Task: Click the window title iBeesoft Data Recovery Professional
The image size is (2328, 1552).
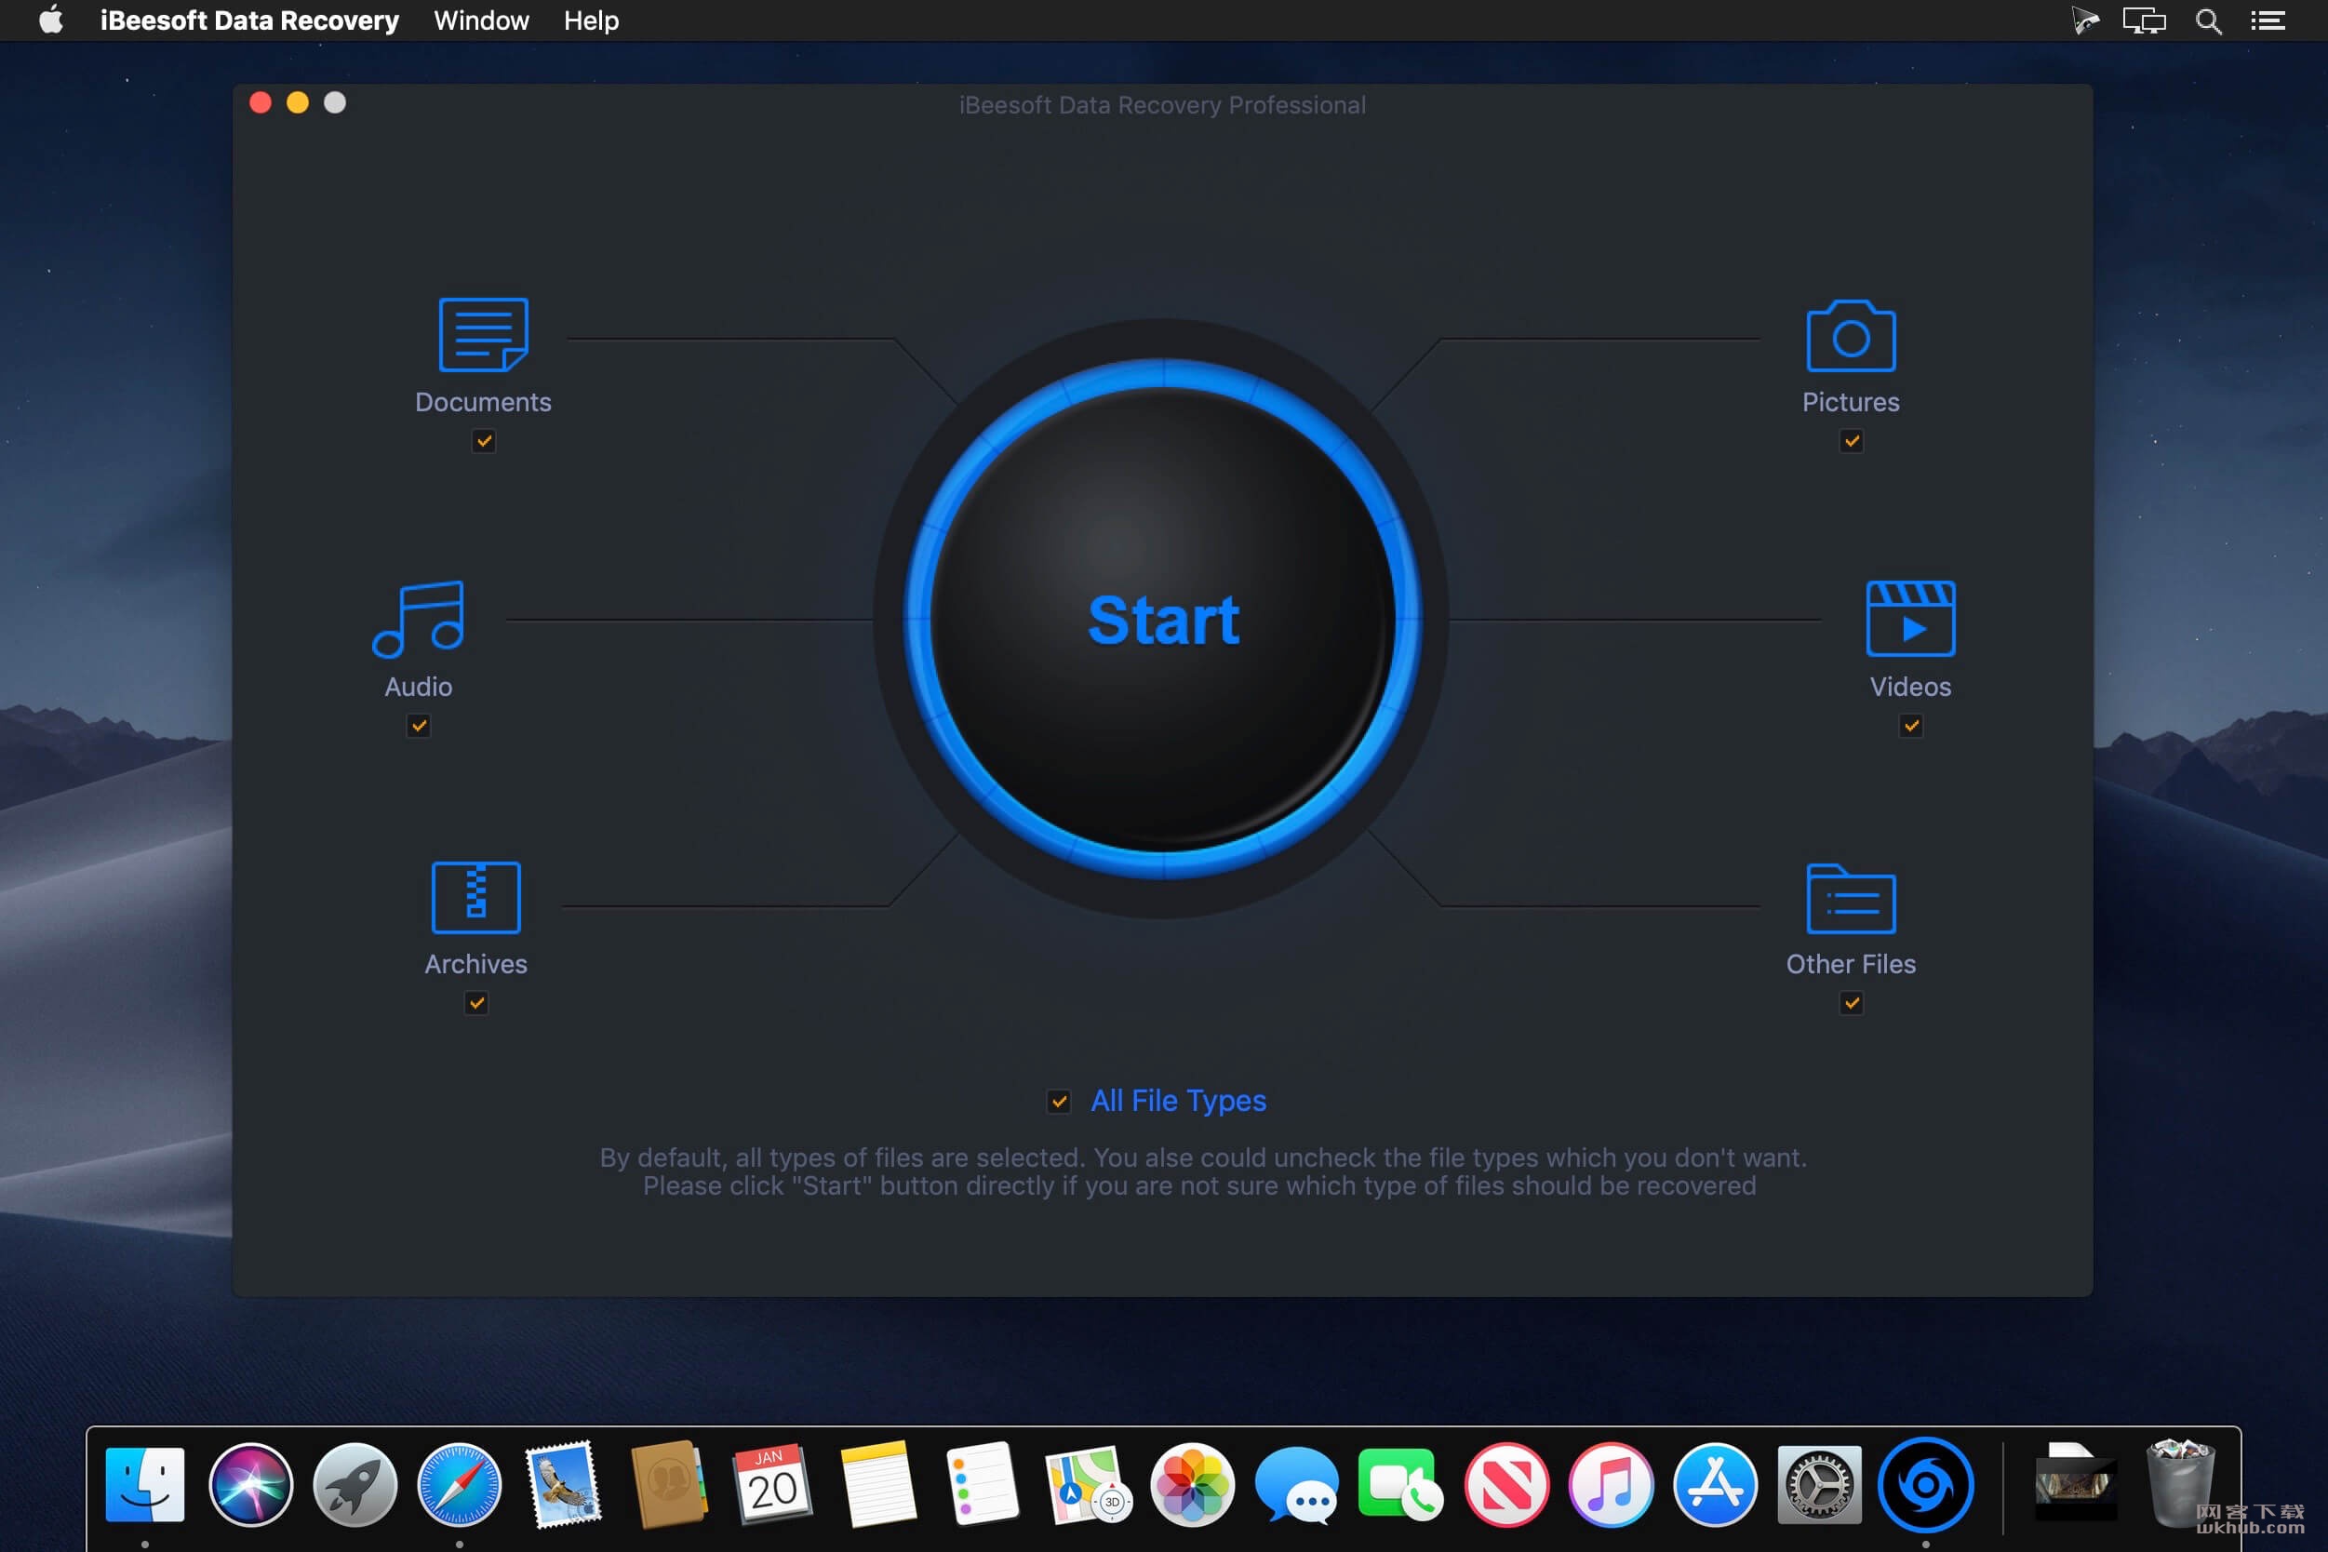Action: (1162, 105)
